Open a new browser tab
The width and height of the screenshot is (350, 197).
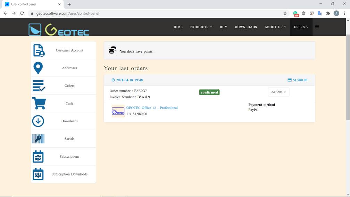pos(69,4)
